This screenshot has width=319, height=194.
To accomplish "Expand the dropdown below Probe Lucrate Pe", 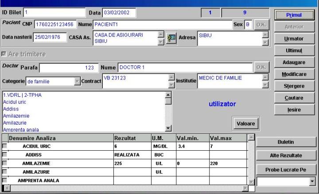I will click(312, 181).
